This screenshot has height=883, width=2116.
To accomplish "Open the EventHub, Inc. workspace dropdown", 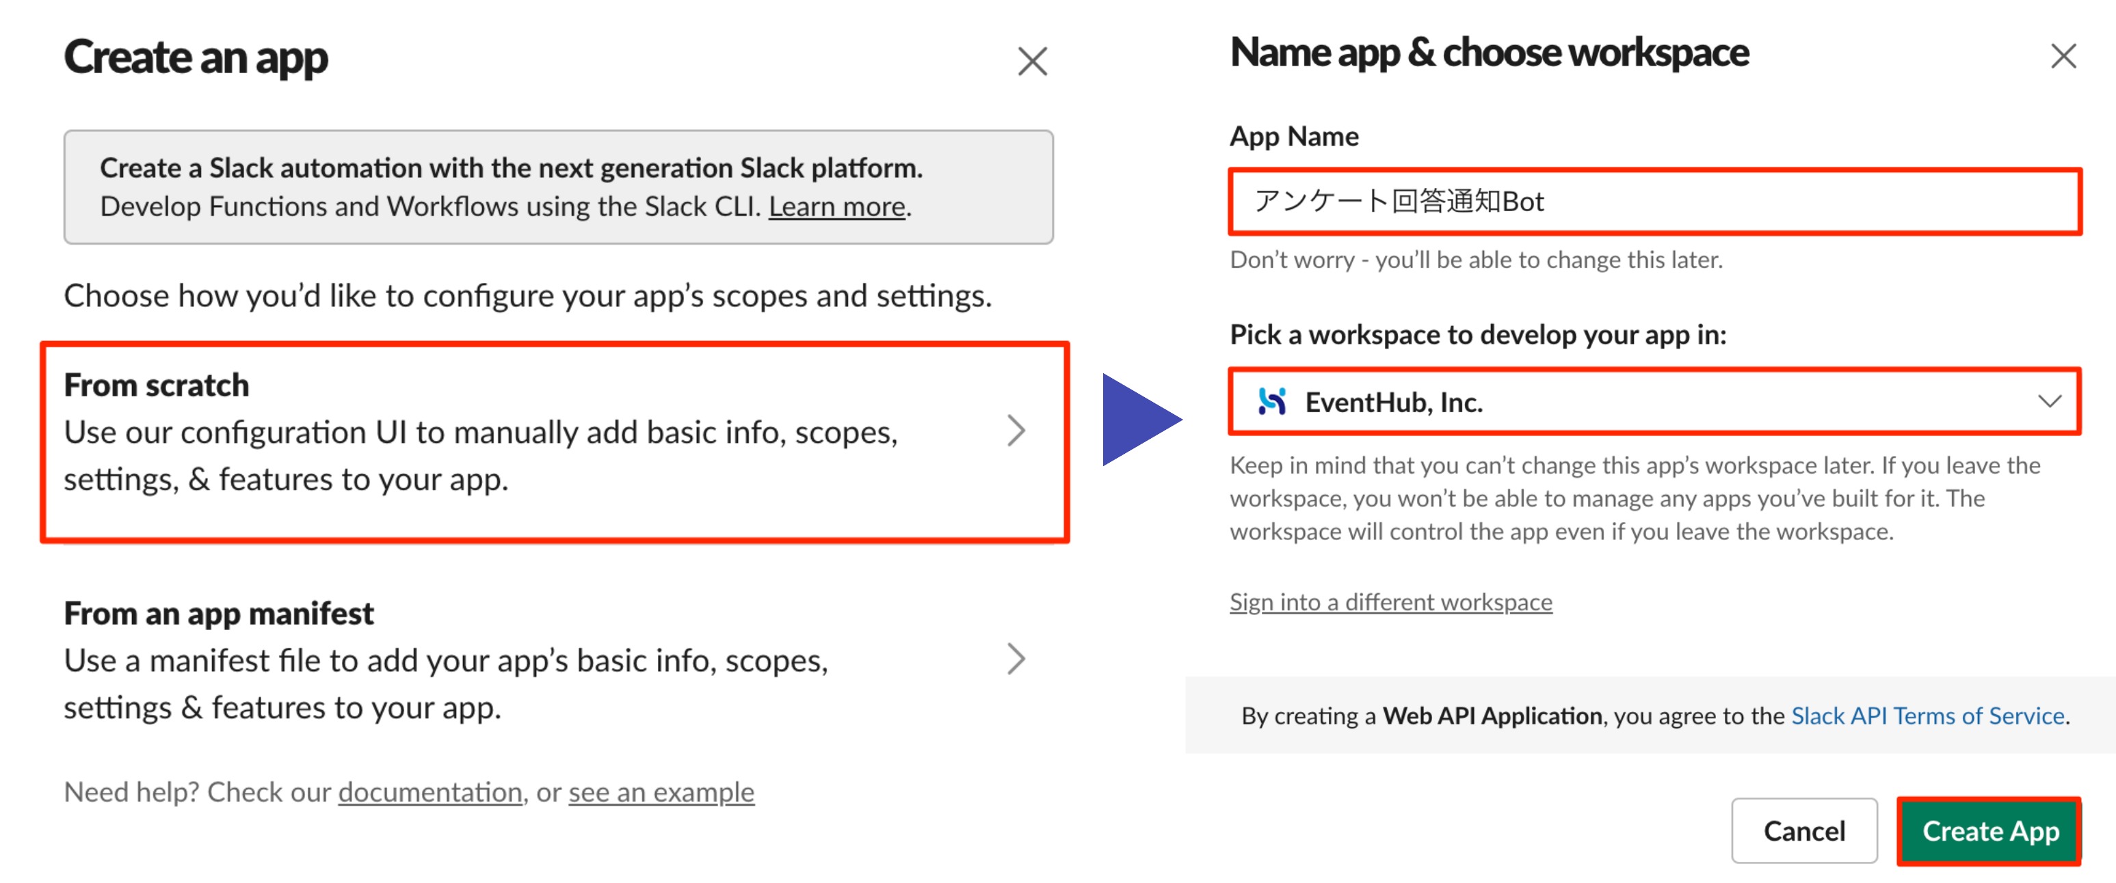I will pyautogui.click(x=1654, y=401).
